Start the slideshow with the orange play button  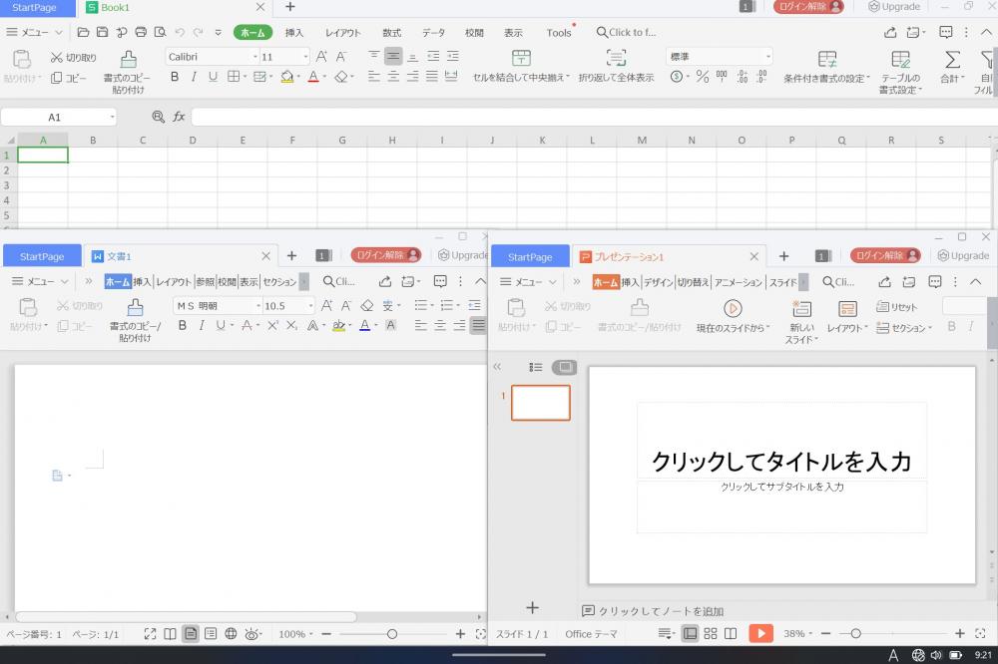[x=760, y=633]
